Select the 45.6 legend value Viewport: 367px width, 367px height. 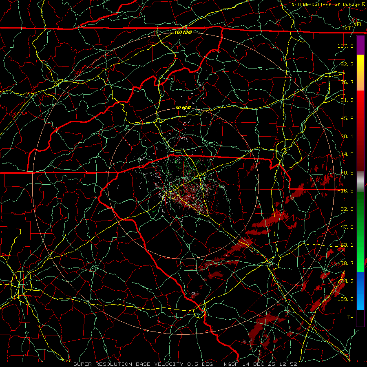[x=347, y=118]
